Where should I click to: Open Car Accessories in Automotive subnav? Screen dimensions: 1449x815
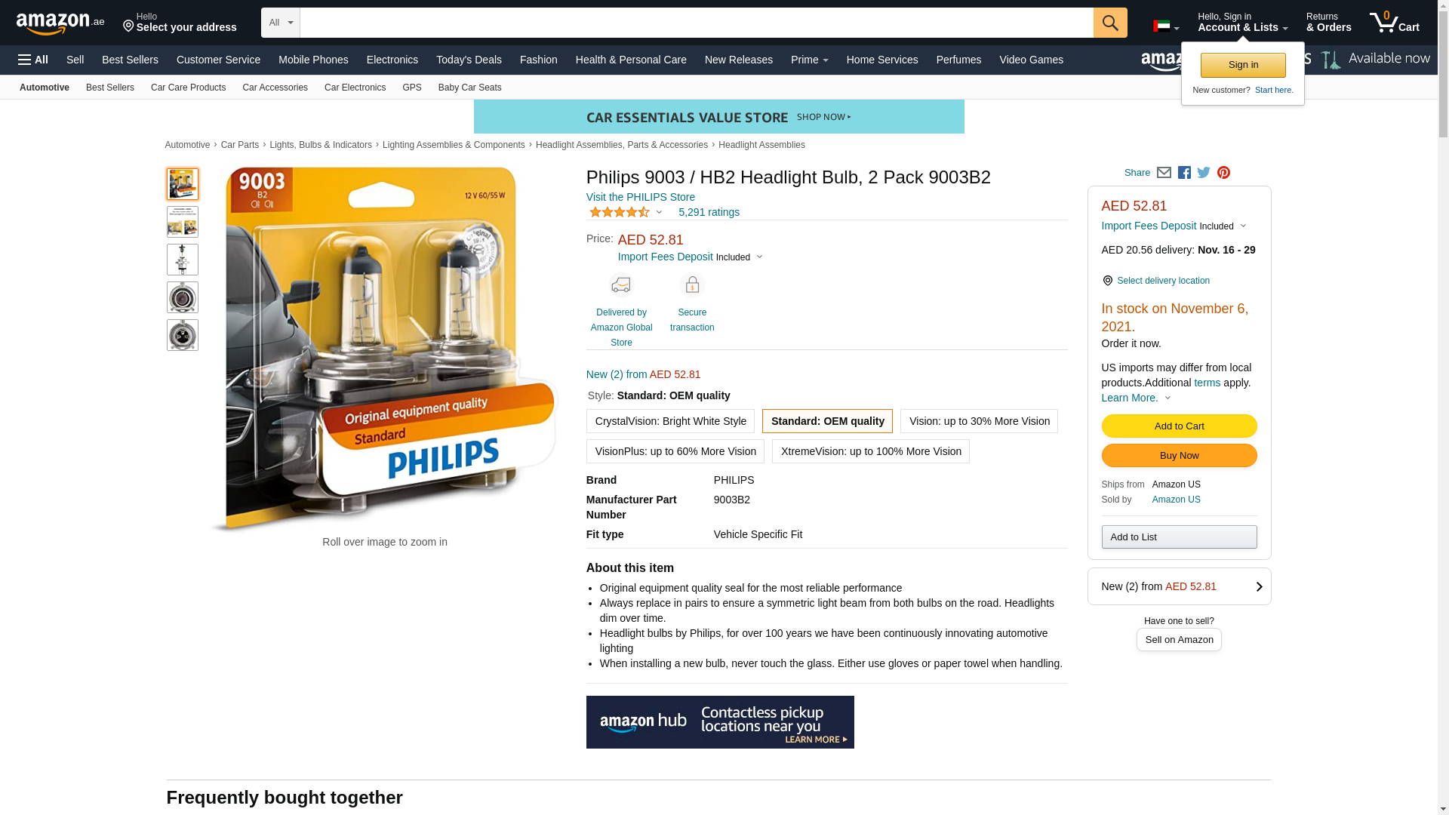275,88
